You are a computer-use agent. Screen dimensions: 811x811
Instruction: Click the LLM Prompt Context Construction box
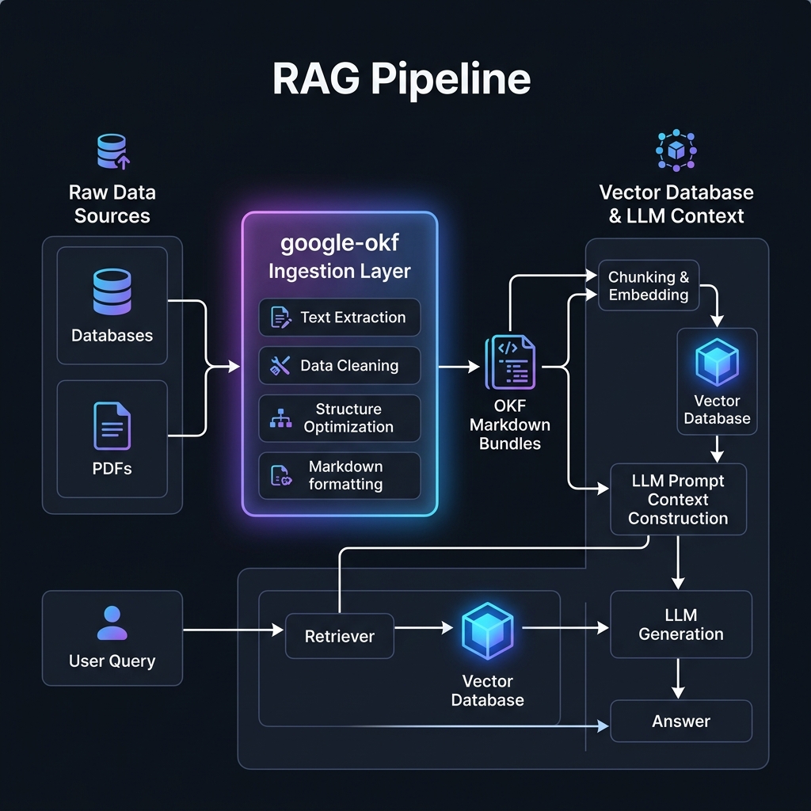[678, 499]
